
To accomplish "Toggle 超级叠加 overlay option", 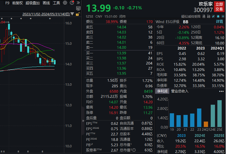I will pyautogui.click(x=32, y=3).
